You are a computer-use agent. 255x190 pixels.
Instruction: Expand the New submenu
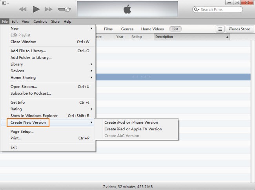pos(51,28)
